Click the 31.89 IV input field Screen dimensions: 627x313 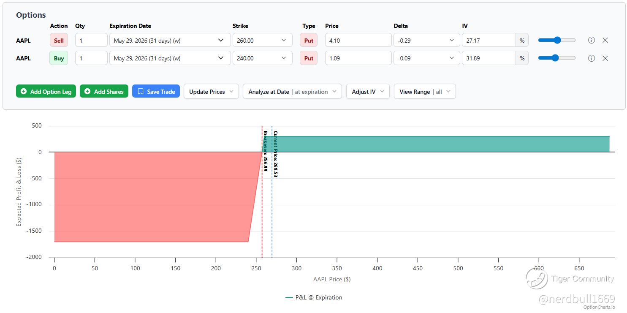489,58
